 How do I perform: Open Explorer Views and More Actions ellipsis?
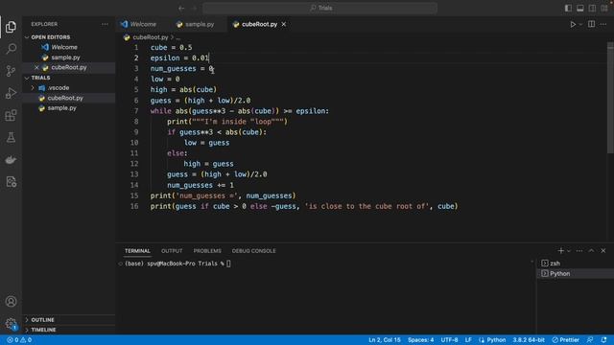point(105,24)
